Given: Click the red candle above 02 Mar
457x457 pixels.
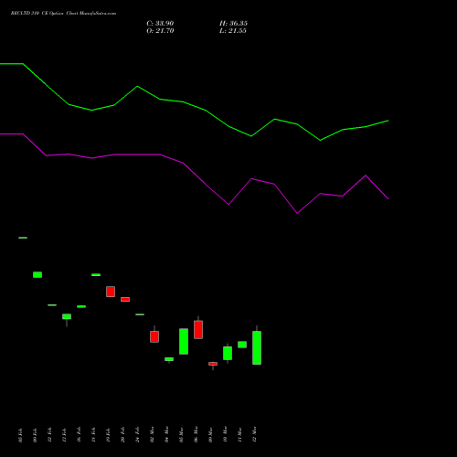Looking at the screenshot, I should pos(154,336).
